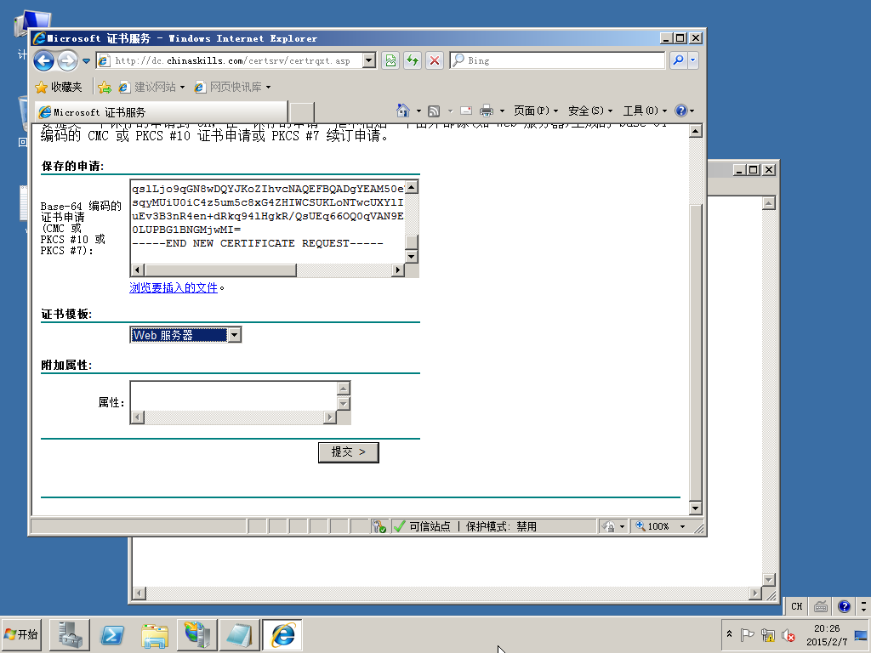
Task: Open the search provider dropdown arrow
Action: click(692, 60)
